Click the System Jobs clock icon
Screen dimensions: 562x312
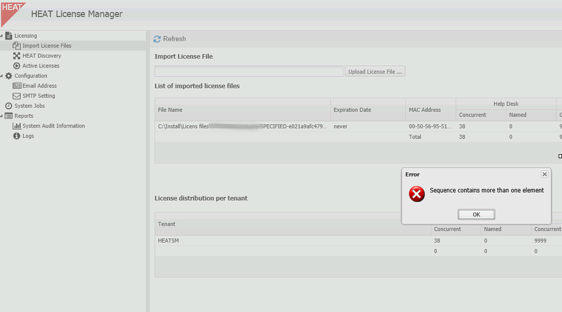pyautogui.click(x=9, y=106)
